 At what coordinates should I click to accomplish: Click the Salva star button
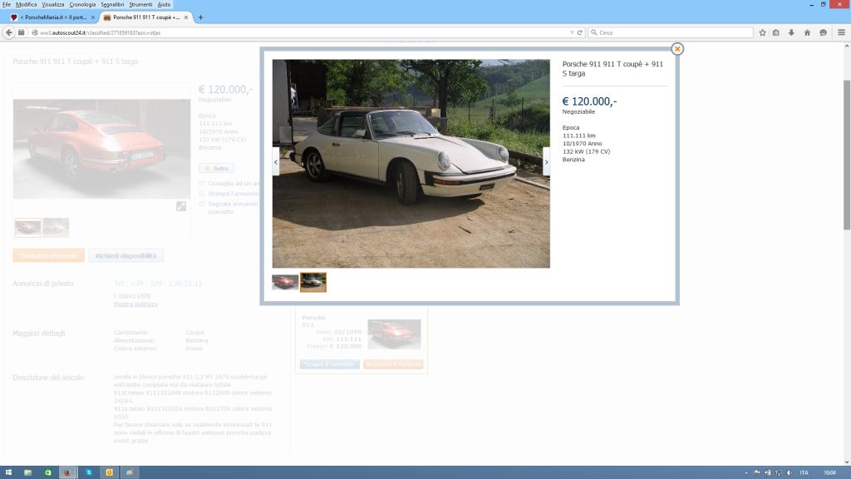click(x=216, y=168)
